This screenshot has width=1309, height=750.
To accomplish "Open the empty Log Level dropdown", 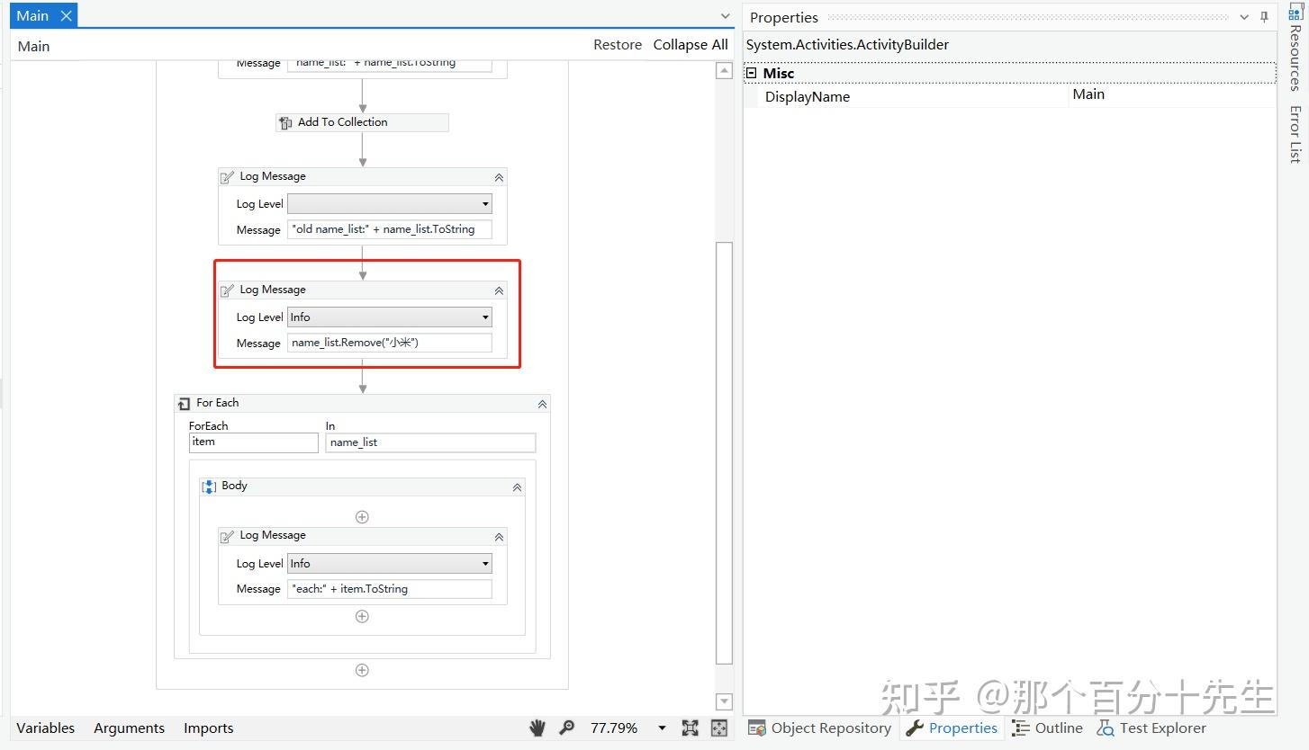I will point(485,203).
